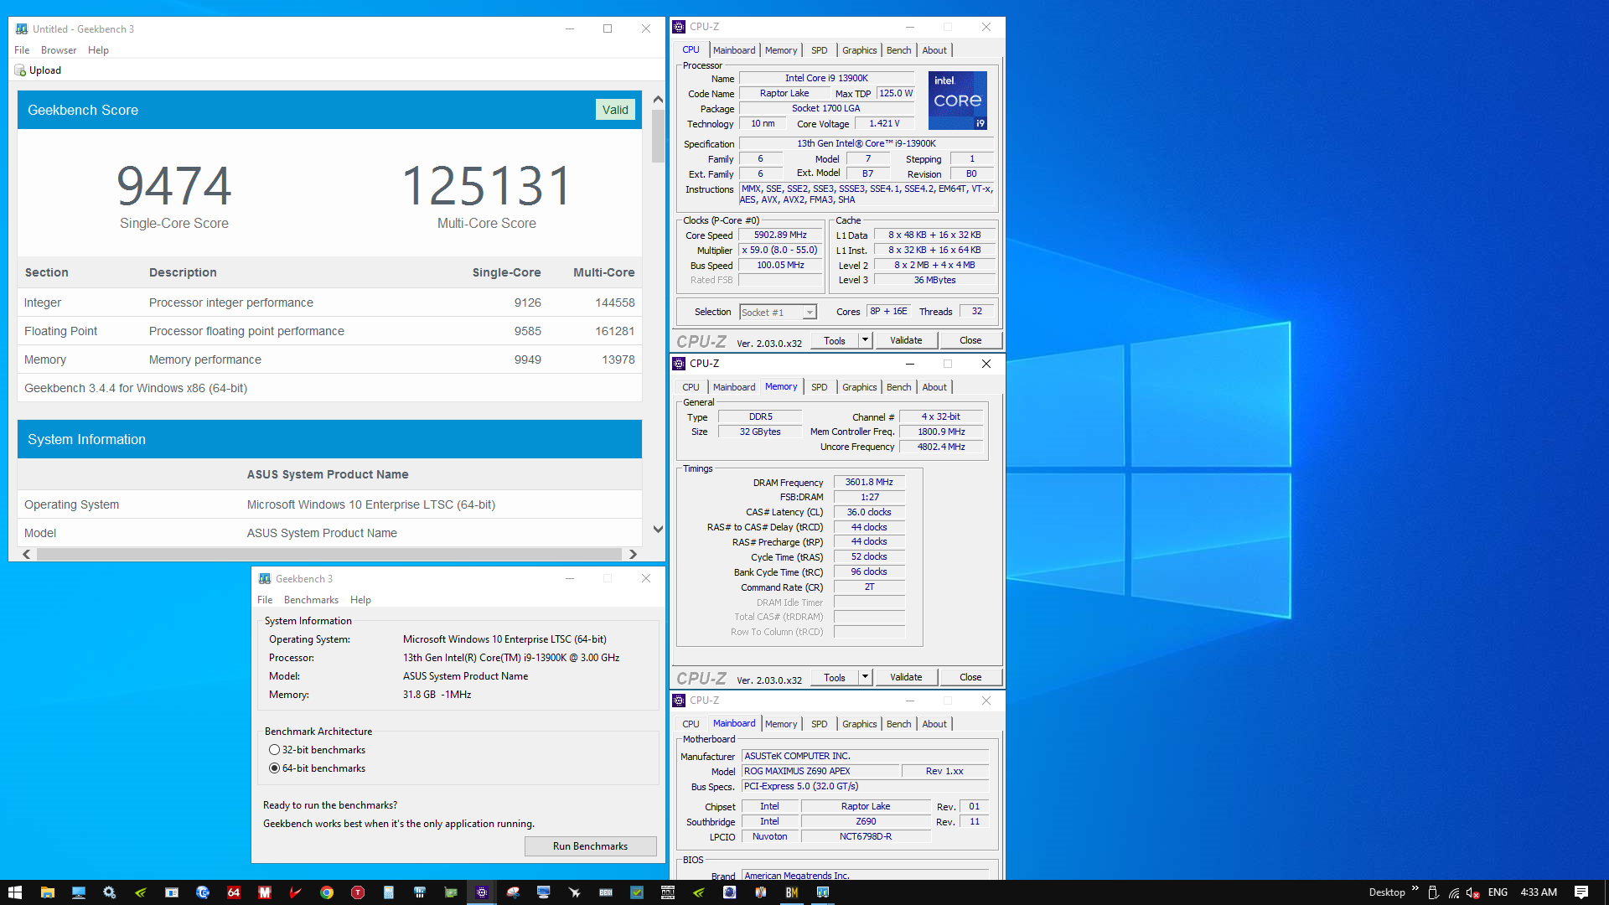Click Close button in top CPU-Z window
The image size is (1609, 905).
[970, 340]
